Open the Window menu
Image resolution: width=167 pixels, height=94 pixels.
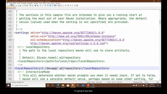[58, 3]
